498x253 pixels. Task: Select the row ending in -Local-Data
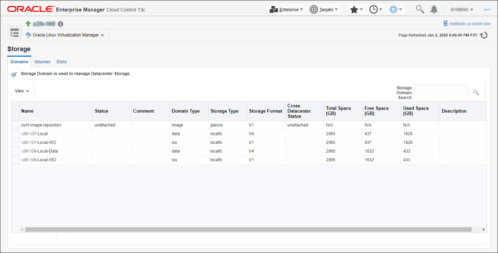[x=249, y=151]
